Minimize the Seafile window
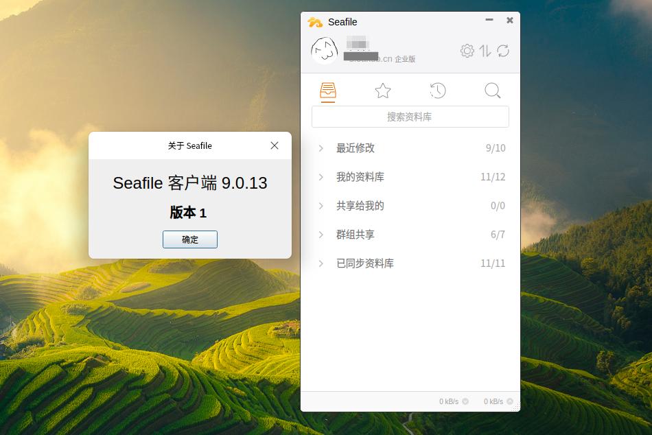652x435 pixels. pyautogui.click(x=489, y=20)
